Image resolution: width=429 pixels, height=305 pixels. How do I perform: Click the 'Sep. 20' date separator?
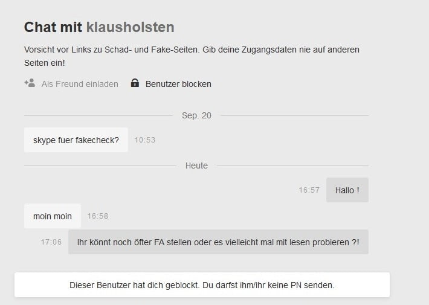coord(196,115)
